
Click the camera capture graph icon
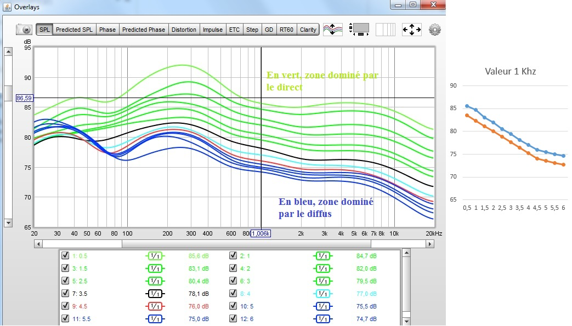[x=24, y=30]
